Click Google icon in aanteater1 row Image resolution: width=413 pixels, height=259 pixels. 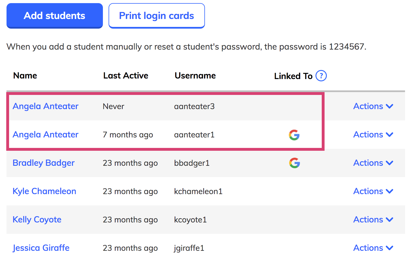tap(294, 135)
